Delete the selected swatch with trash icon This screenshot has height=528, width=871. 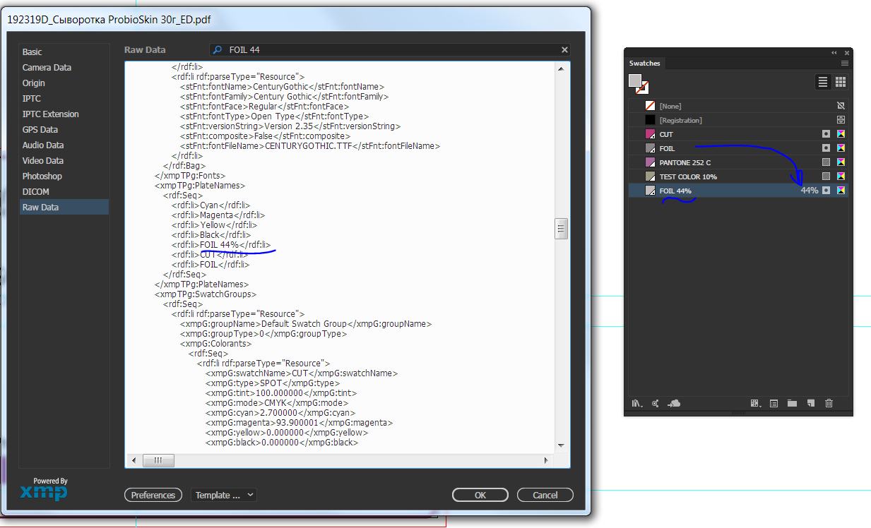pyautogui.click(x=829, y=403)
